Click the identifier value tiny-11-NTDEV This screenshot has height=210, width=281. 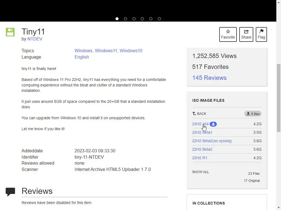[x=89, y=157]
